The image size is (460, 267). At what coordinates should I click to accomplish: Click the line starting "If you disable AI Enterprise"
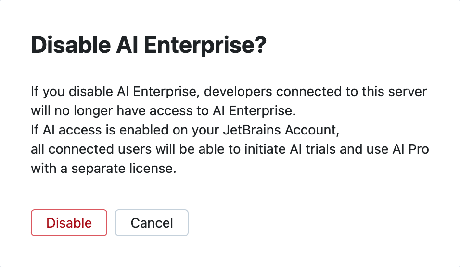pos(229,91)
